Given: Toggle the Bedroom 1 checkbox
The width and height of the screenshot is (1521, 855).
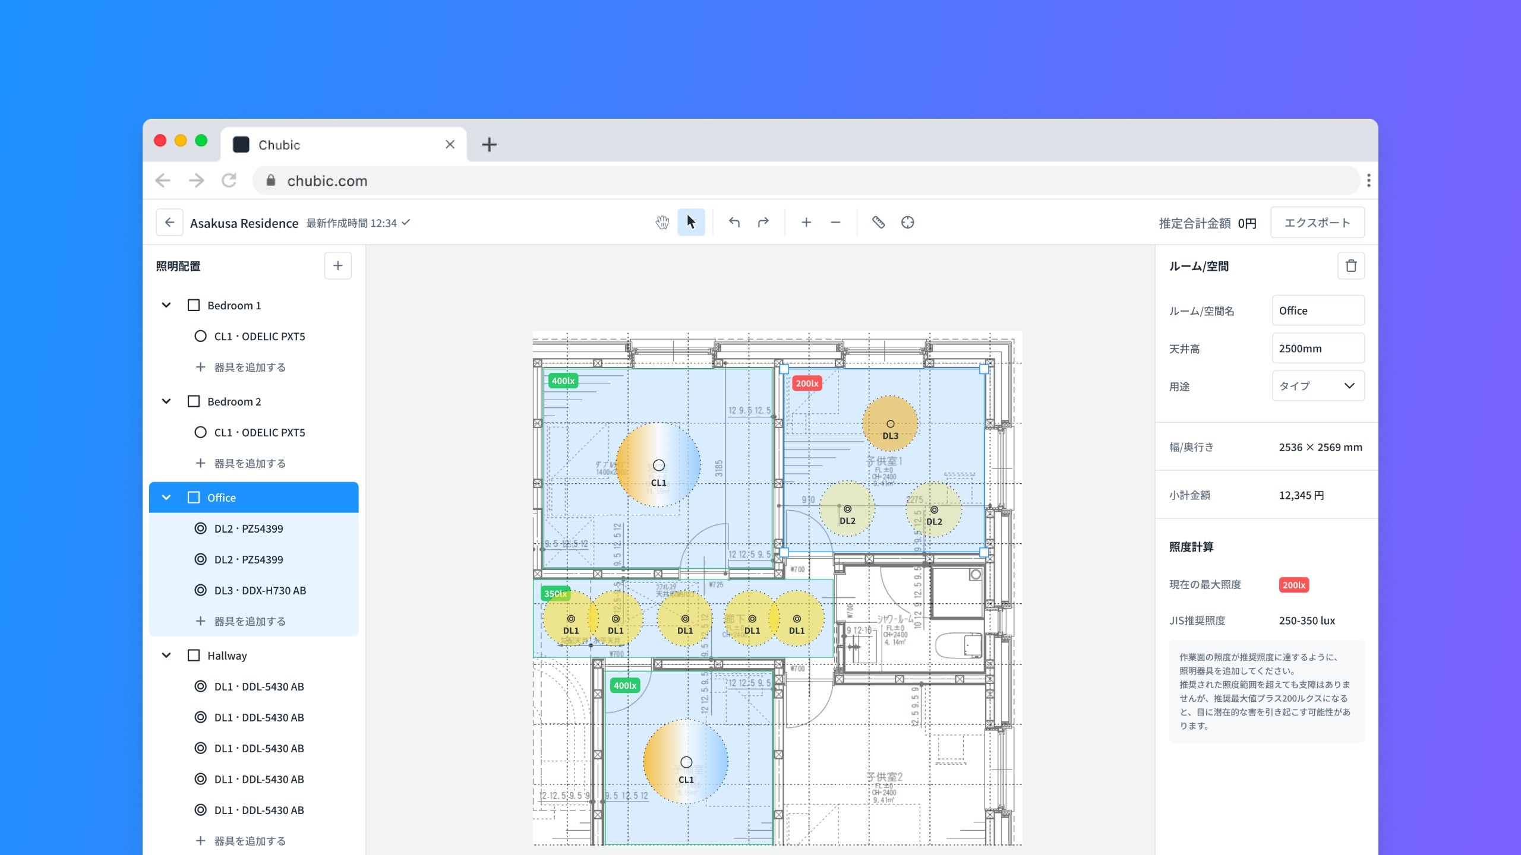Looking at the screenshot, I should 194,305.
